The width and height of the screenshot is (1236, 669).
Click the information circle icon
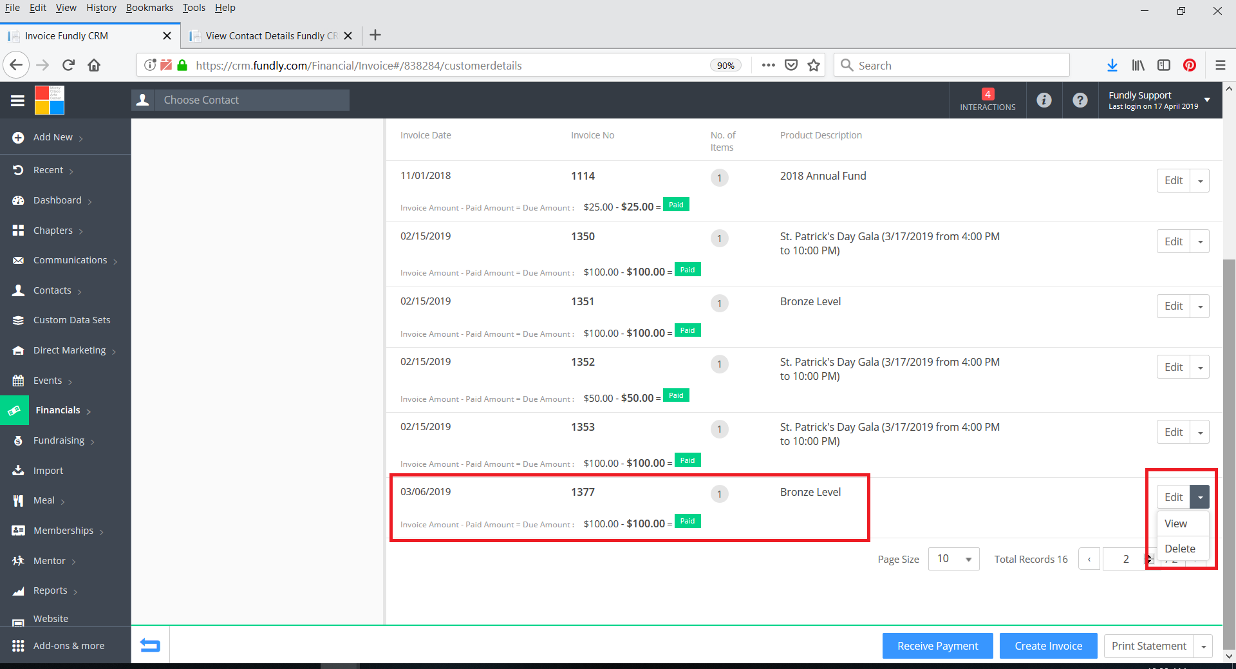1044,100
